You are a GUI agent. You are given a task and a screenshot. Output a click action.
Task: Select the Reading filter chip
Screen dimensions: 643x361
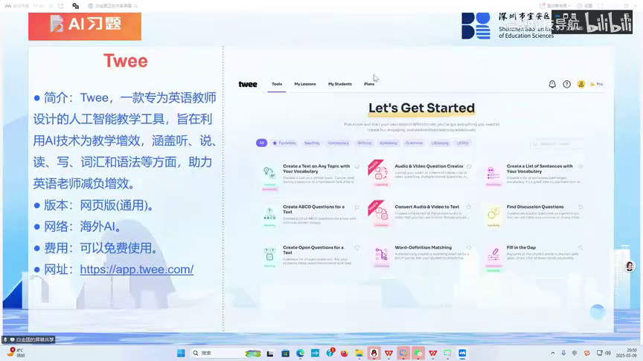(x=312, y=143)
